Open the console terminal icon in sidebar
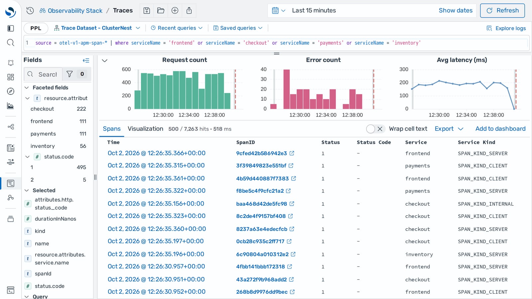This screenshot has width=532, height=299. [x=11, y=290]
